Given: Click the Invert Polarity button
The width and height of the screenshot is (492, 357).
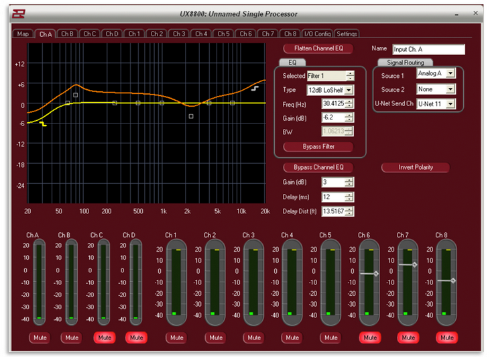Looking at the screenshot, I should [x=416, y=167].
